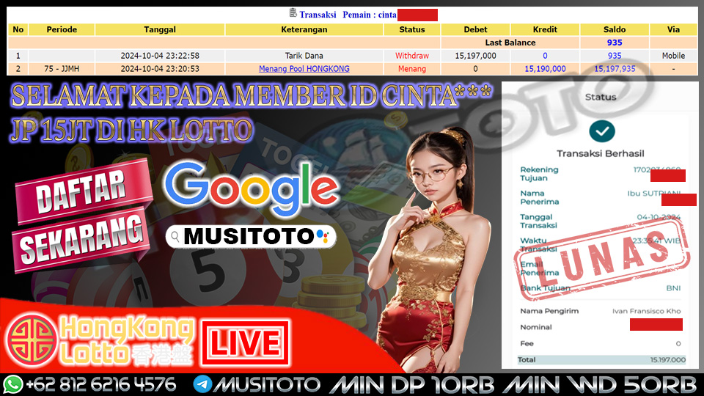Click the date 2024-10-04 23:20:53

tap(160, 69)
